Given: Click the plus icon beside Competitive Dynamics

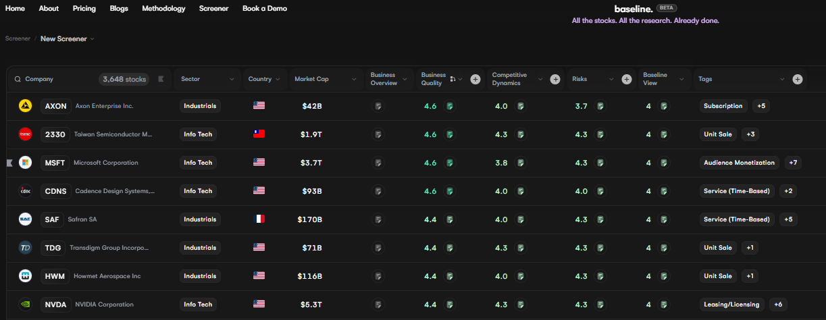Looking at the screenshot, I should click(555, 79).
